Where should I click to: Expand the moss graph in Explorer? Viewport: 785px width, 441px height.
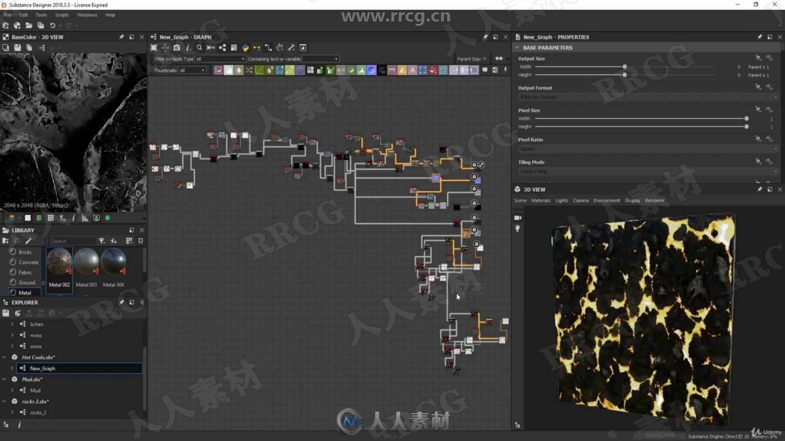[12, 335]
